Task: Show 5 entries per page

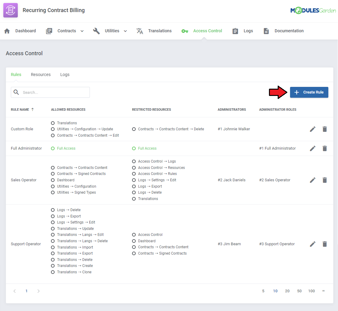Action: [263, 291]
